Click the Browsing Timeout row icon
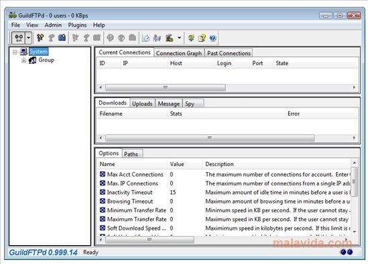The height and width of the screenshot is (264, 368). [x=103, y=201]
